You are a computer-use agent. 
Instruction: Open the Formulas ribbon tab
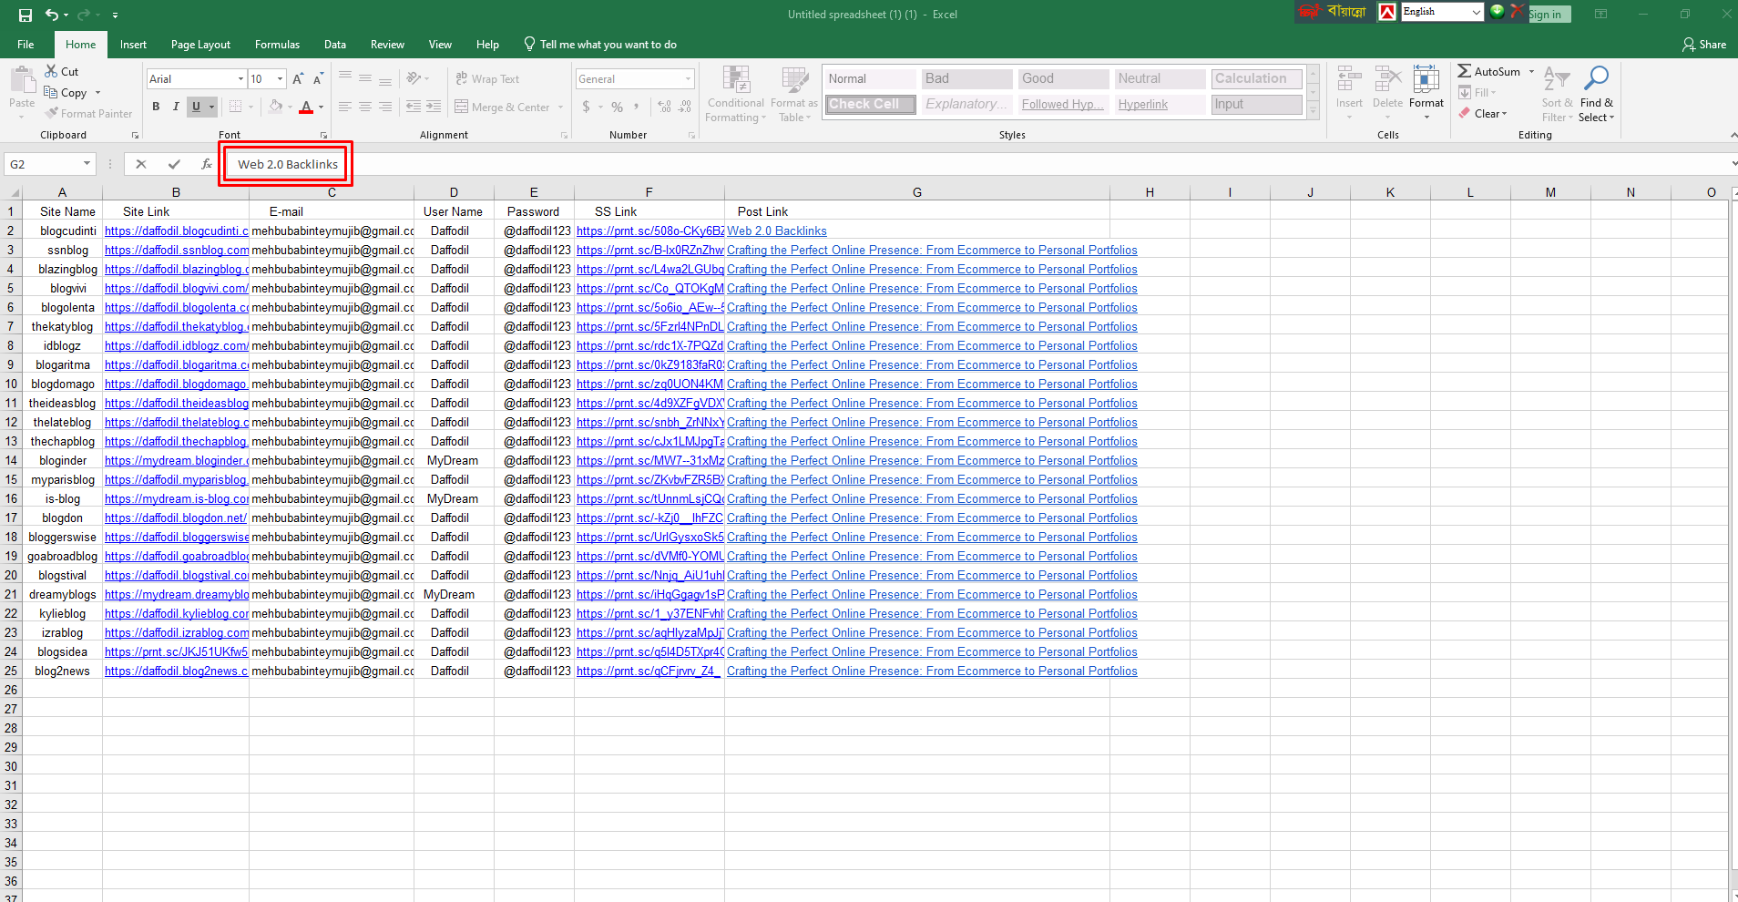pos(277,45)
